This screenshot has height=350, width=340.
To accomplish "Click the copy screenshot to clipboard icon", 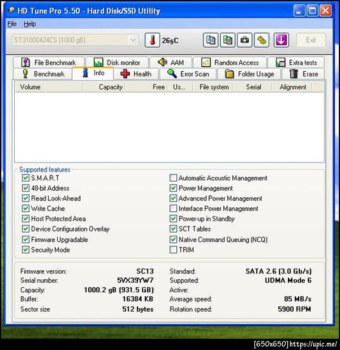I will pyautogui.click(x=227, y=40).
